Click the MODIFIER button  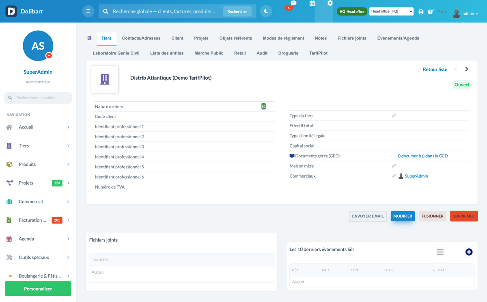[403, 216]
